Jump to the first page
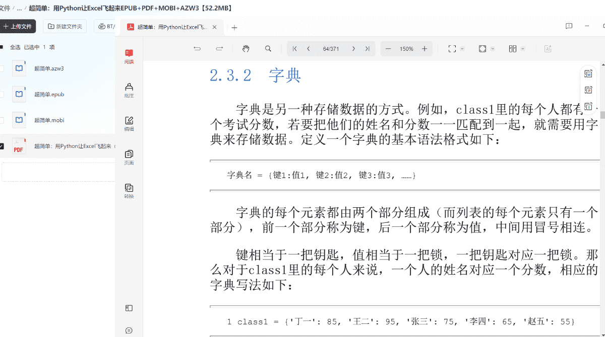The width and height of the screenshot is (605, 337). pyautogui.click(x=294, y=49)
